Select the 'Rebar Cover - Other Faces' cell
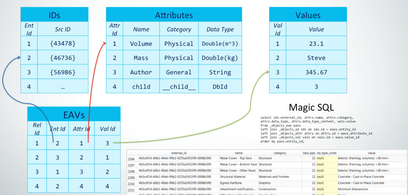The width and height of the screenshot is (408, 195). pos(239,171)
